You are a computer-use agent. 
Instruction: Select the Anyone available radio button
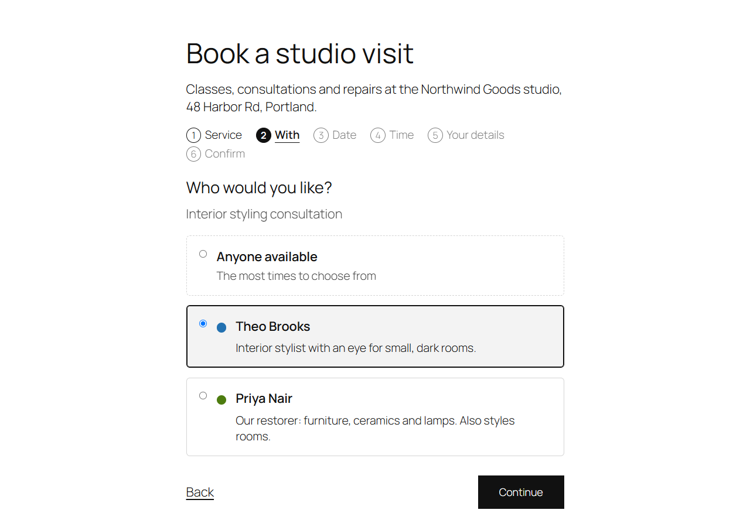pyautogui.click(x=203, y=254)
